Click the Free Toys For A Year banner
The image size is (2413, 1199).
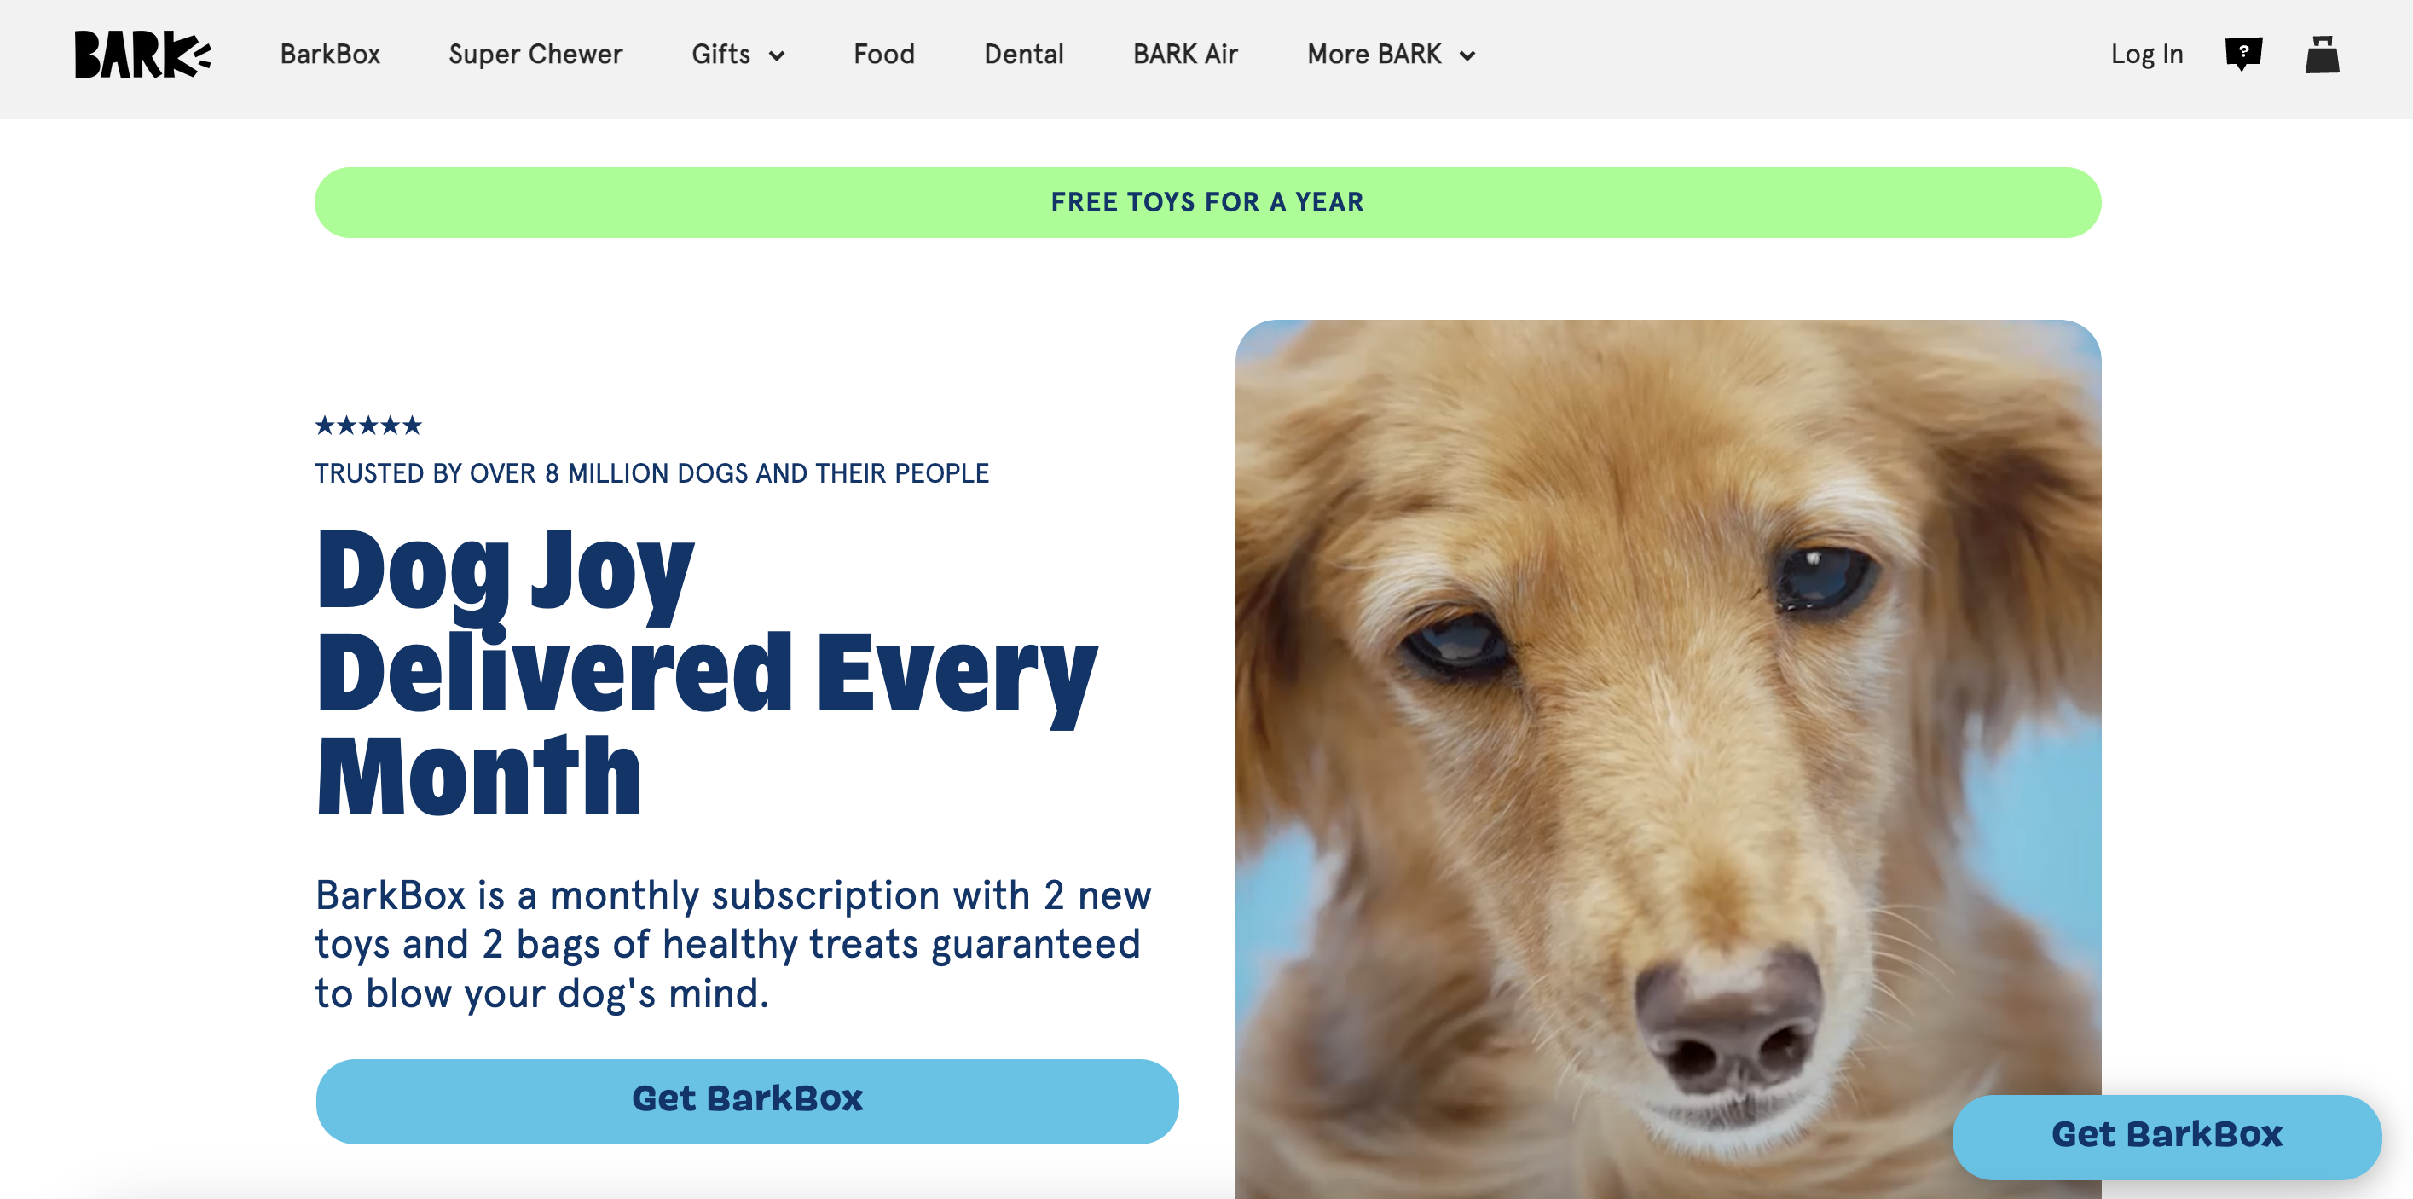(1207, 202)
